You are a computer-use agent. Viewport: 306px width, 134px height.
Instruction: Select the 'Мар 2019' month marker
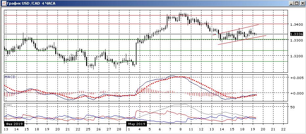coord(136,124)
